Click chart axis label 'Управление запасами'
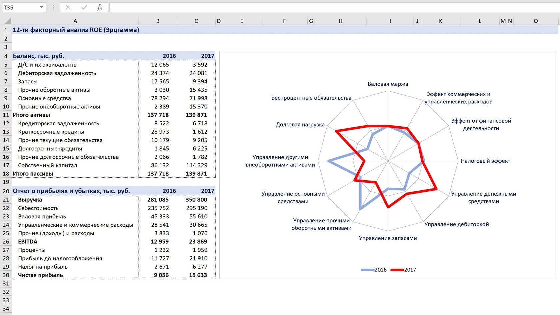This screenshot has height=315, width=560. click(388, 238)
